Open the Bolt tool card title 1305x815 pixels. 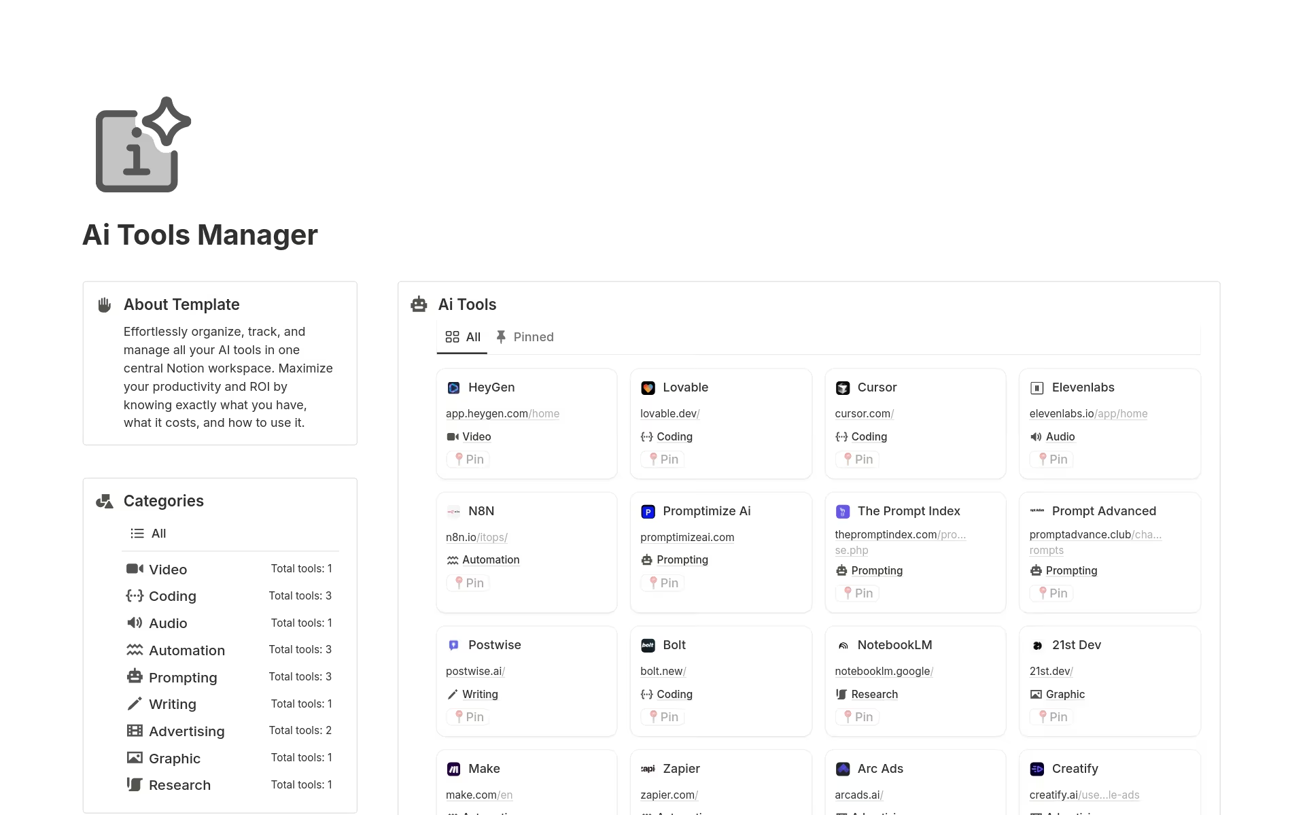point(674,645)
